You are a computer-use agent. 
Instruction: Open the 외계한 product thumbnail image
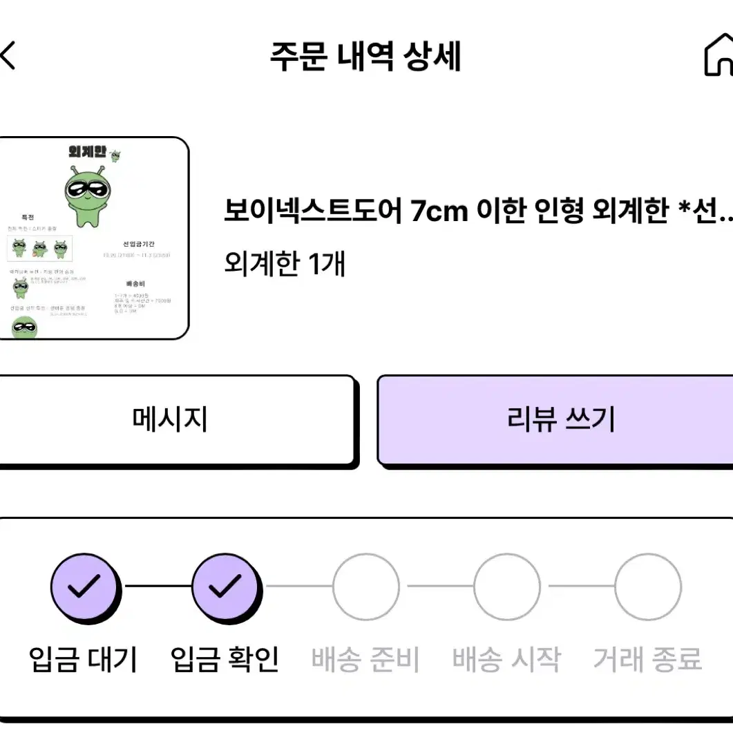pyautogui.click(x=94, y=238)
